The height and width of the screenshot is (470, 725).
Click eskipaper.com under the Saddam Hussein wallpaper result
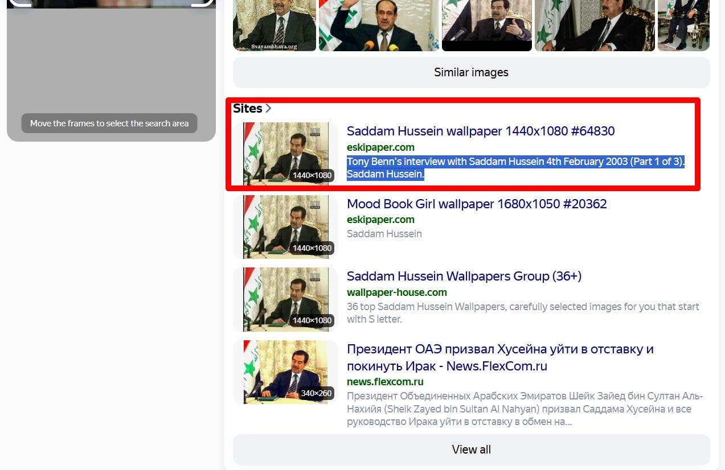(380, 147)
